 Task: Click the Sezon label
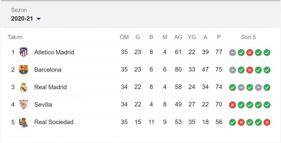click(x=19, y=10)
